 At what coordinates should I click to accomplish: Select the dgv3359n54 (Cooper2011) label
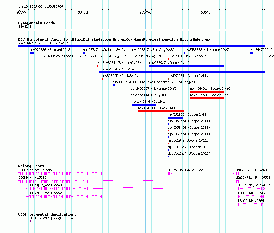[189, 127]
